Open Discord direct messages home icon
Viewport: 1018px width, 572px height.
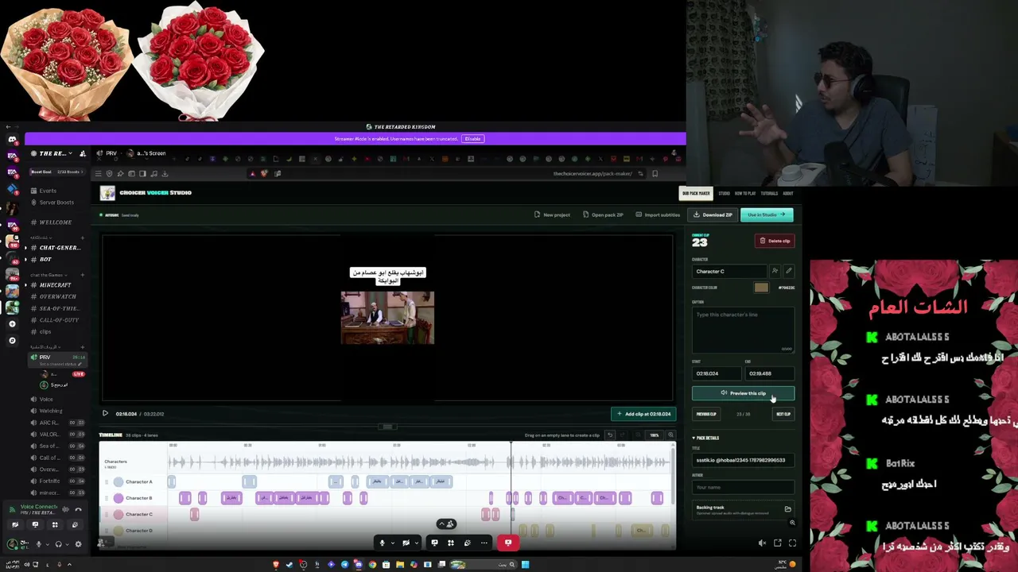click(x=12, y=140)
